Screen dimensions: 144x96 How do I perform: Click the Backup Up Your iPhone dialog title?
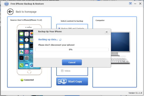(x=50, y=32)
